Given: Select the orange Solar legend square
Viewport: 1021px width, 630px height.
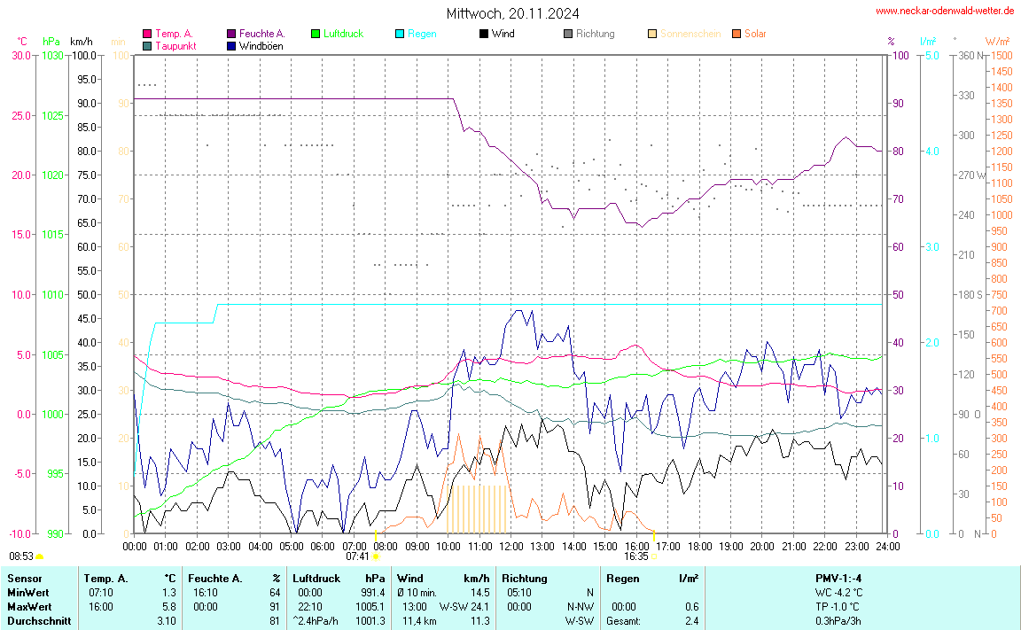Looking at the screenshot, I should [x=737, y=34].
